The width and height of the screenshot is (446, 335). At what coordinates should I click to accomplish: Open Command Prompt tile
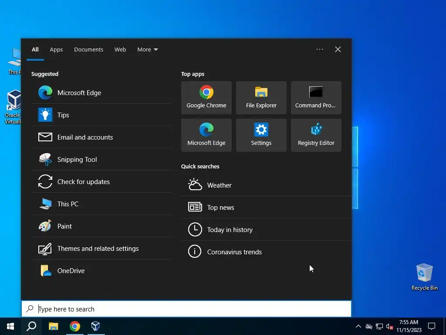coord(316,98)
